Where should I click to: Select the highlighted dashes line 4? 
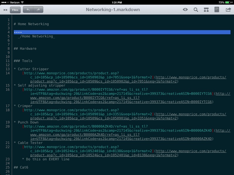pos(18,32)
